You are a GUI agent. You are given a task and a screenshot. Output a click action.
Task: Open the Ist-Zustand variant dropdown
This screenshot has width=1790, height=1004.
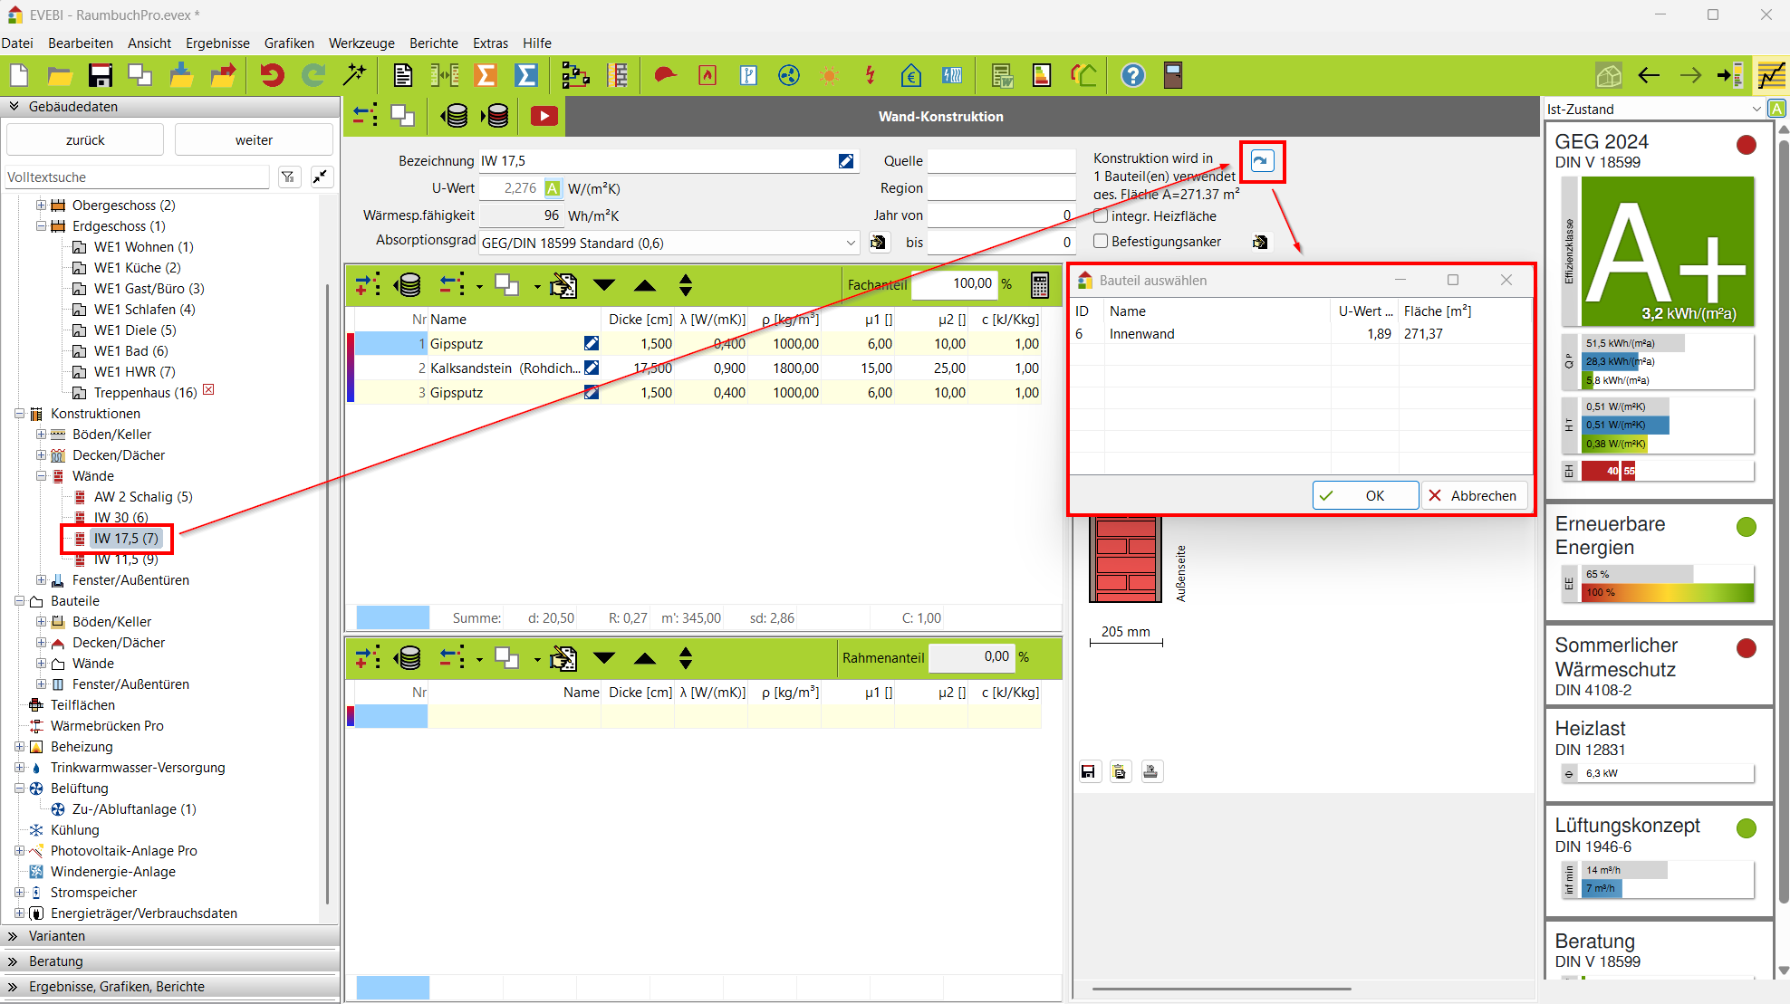[1756, 110]
